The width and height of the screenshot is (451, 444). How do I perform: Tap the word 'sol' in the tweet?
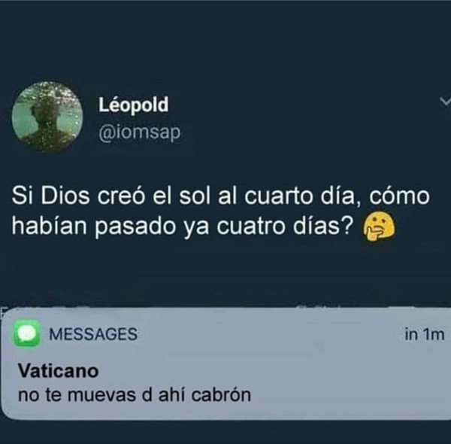(196, 196)
